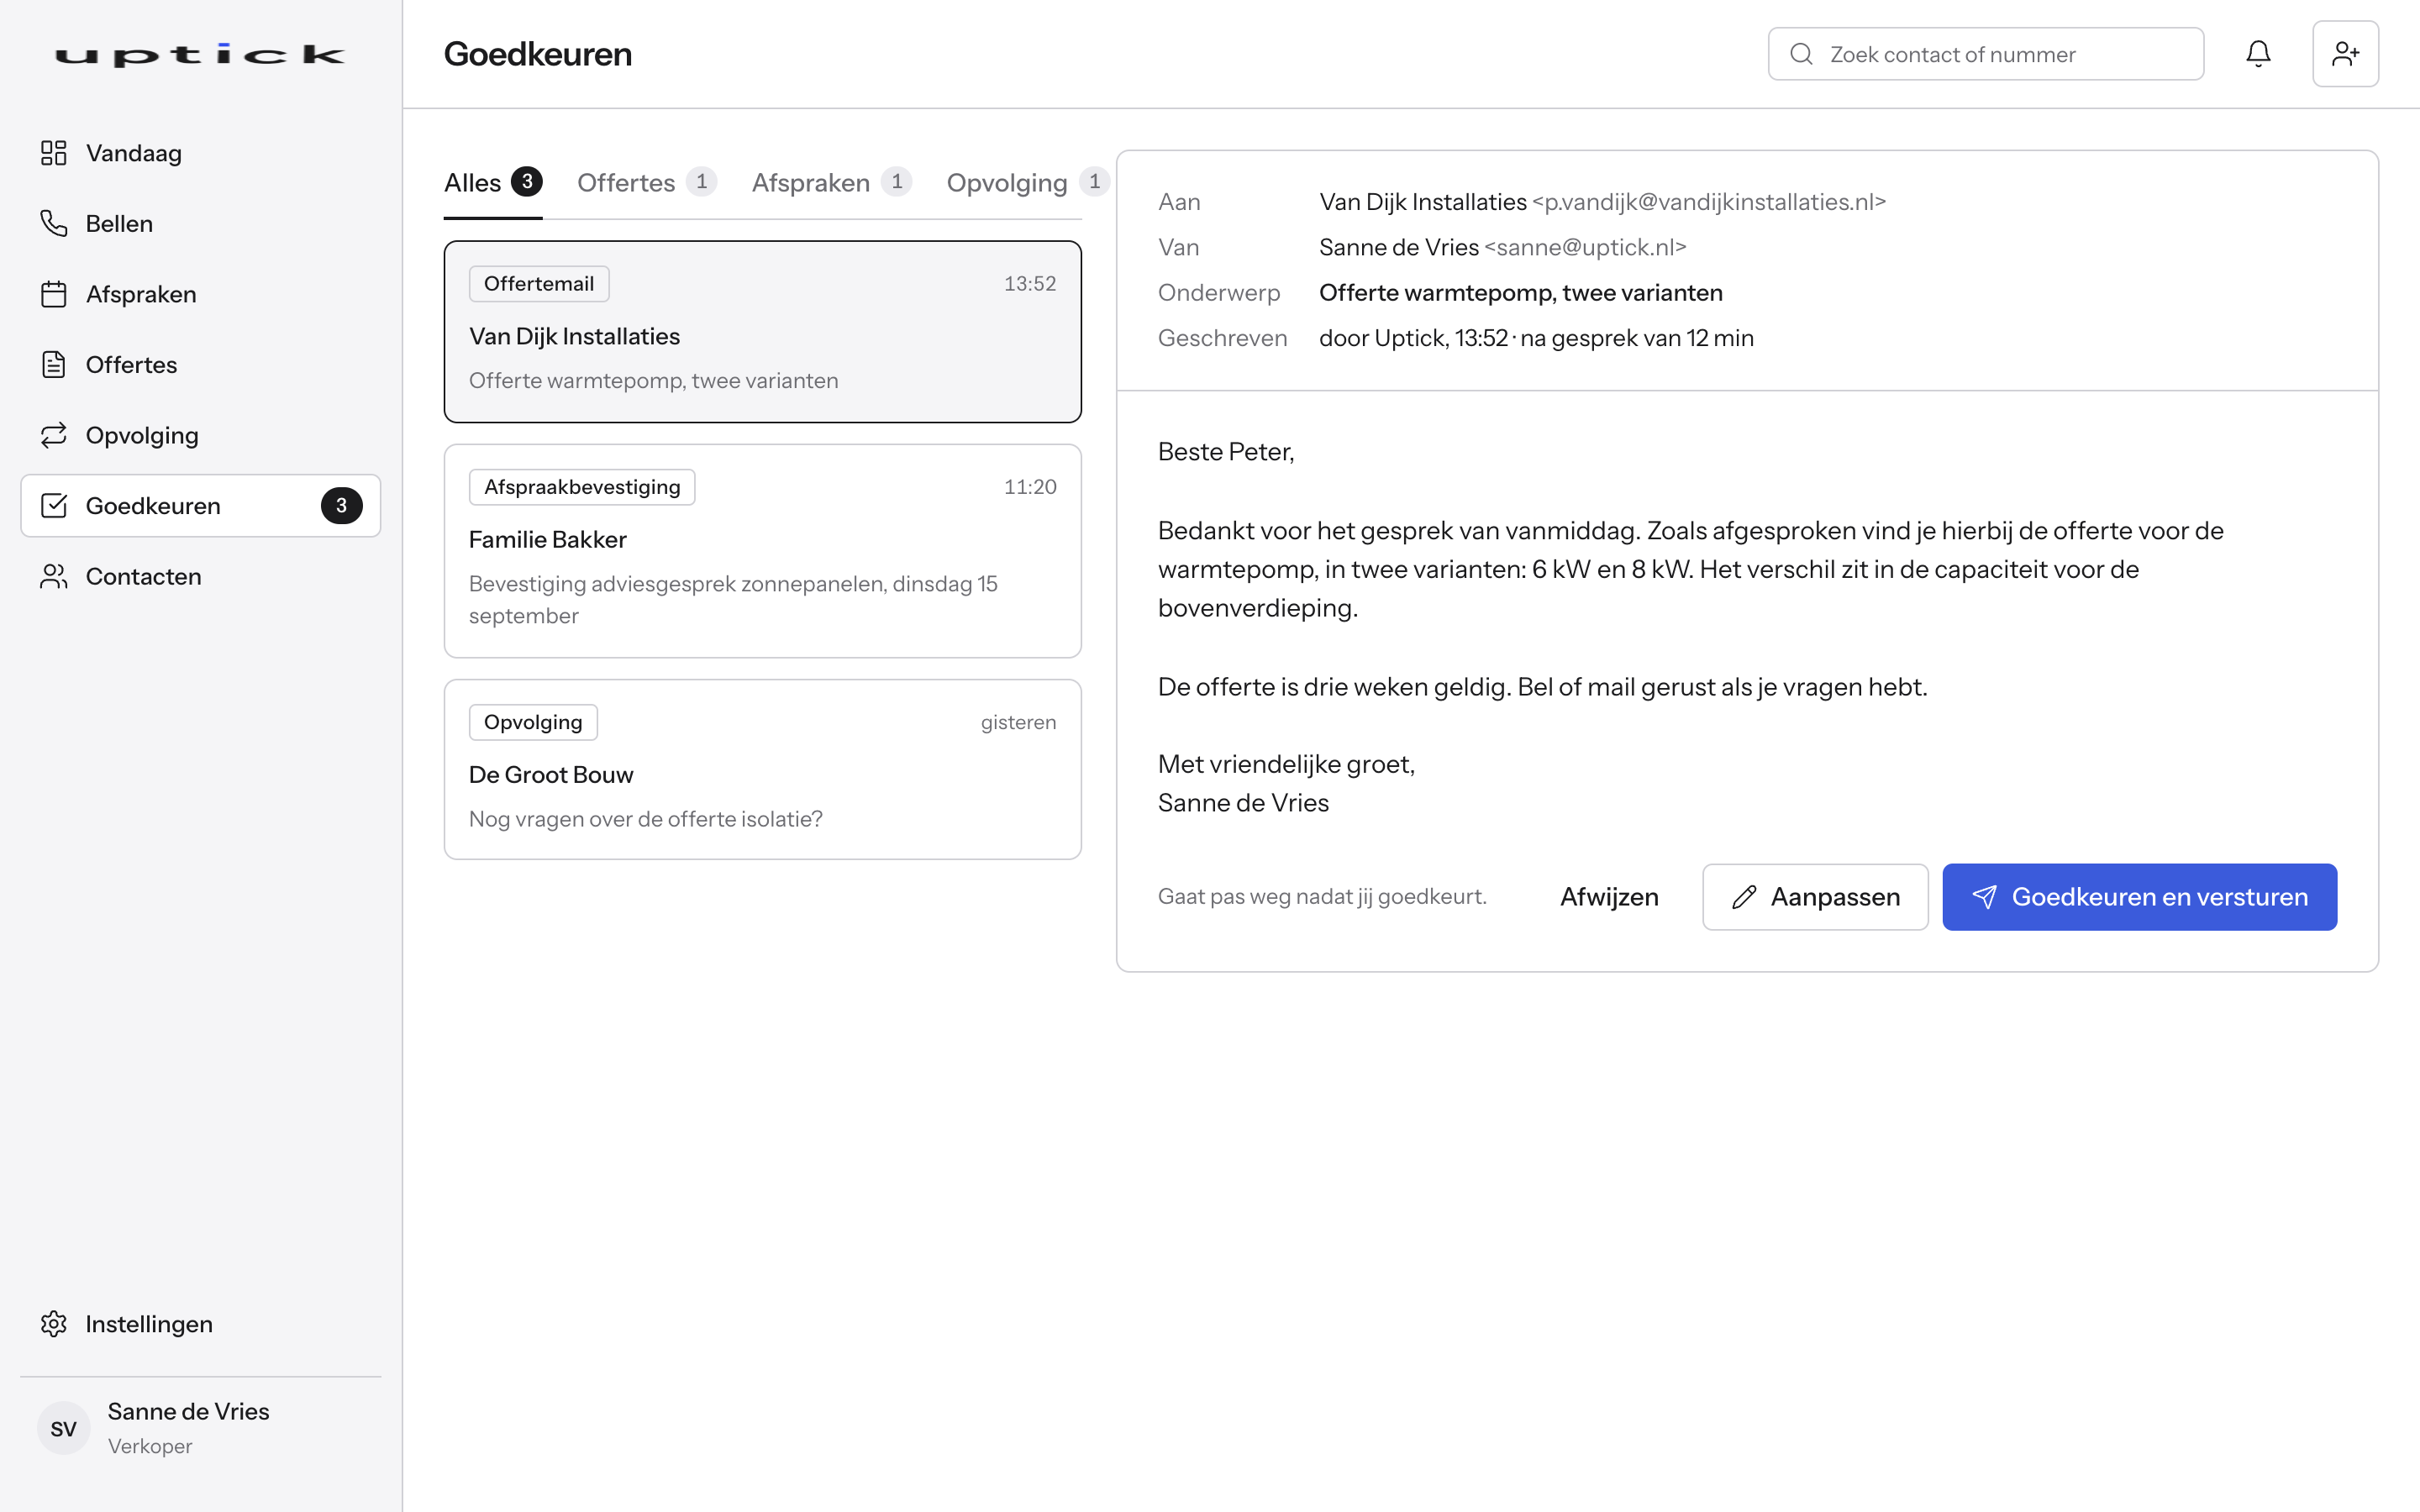Click the Vandaag dashboard grid icon
The width and height of the screenshot is (2420, 1512).
click(x=54, y=153)
